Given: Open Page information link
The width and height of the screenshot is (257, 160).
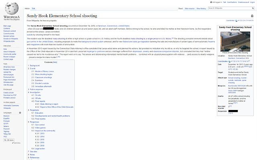Looking at the screenshot, I should coord(10,80).
